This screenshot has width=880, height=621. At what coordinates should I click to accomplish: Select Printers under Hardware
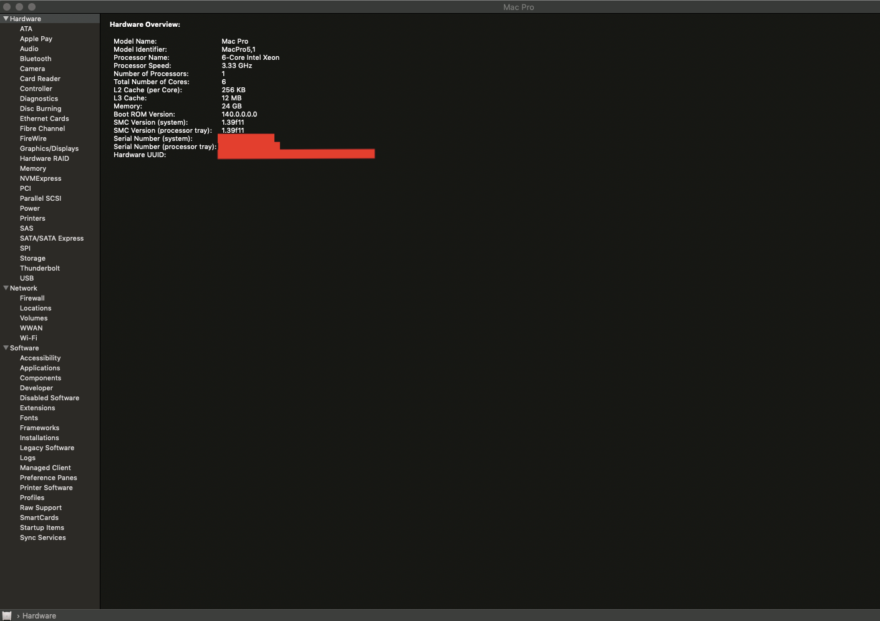[x=32, y=218]
